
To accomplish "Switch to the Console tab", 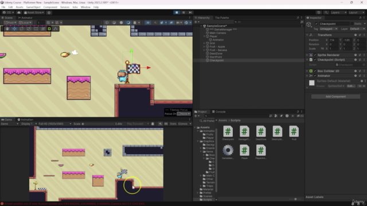I will [x=219, y=112].
